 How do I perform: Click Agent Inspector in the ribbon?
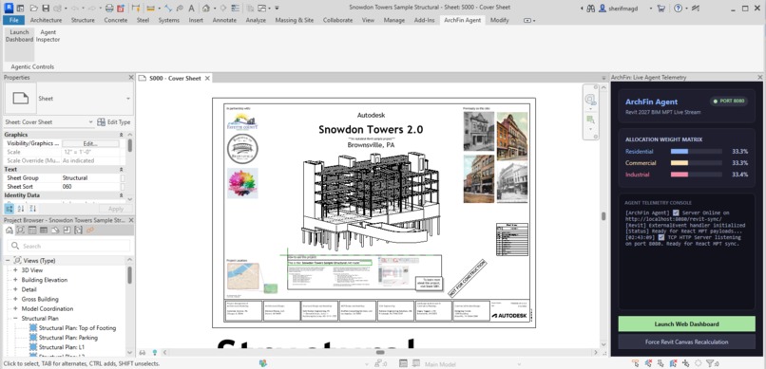(48, 36)
